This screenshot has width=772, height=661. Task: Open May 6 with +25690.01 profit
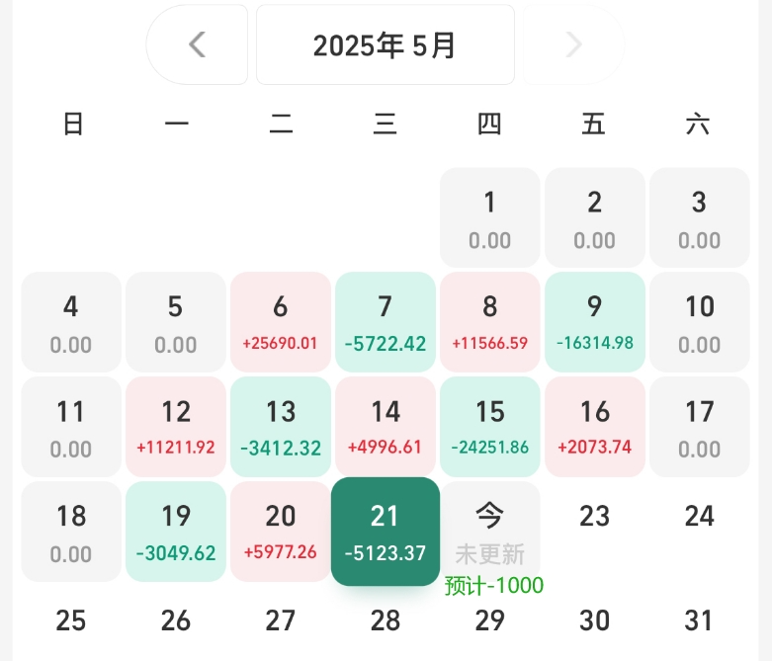point(281,322)
